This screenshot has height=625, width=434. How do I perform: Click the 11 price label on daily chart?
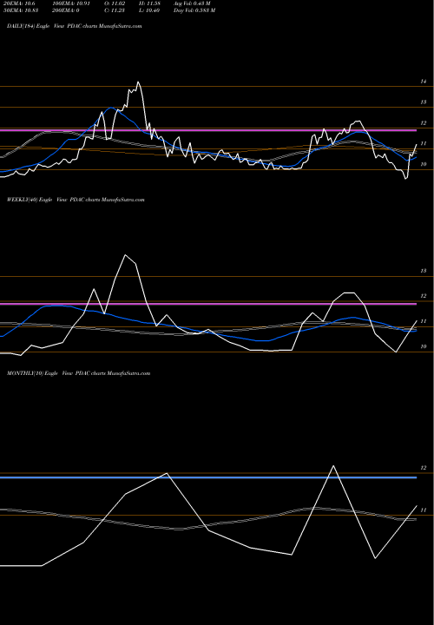(424, 143)
